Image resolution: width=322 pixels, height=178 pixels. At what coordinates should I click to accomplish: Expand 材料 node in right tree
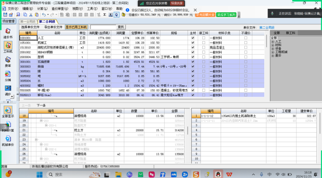tap(273, 45)
